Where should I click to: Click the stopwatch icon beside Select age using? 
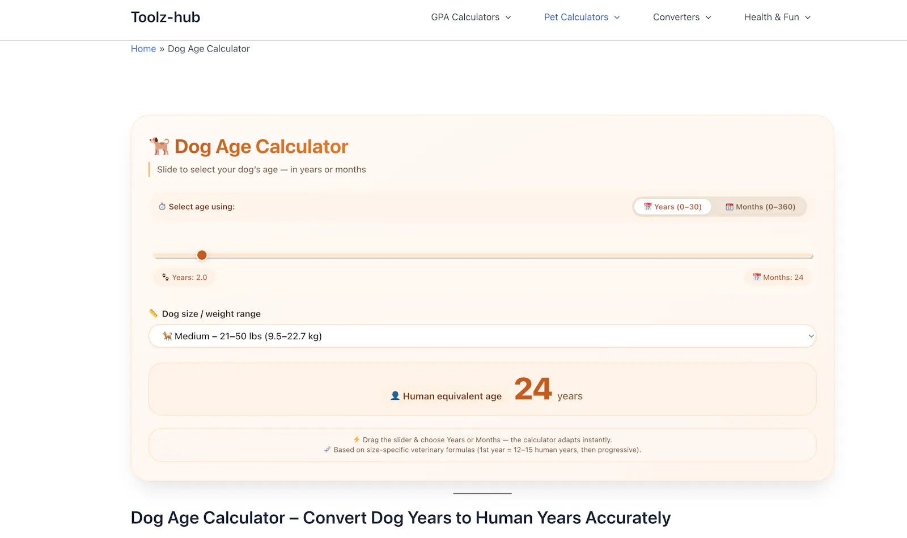point(162,207)
